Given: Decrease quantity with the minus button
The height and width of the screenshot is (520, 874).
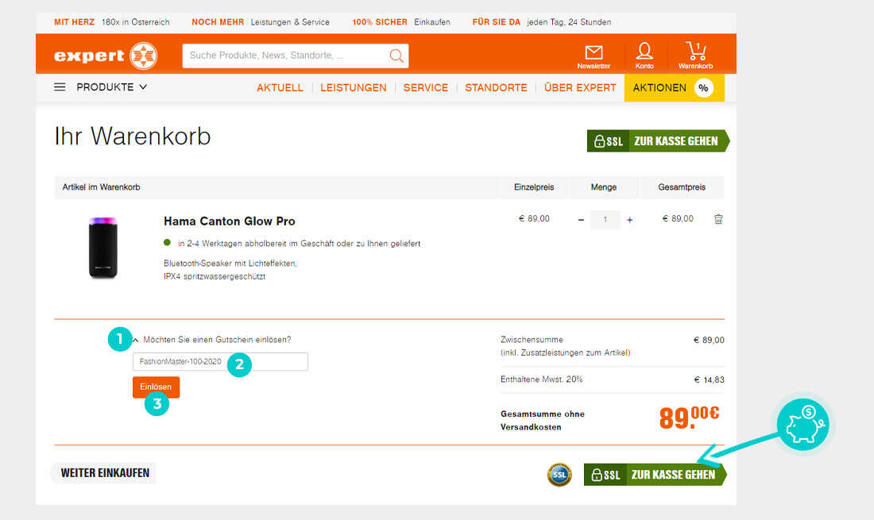Looking at the screenshot, I should pyautogui.click(x=581, y=220).
